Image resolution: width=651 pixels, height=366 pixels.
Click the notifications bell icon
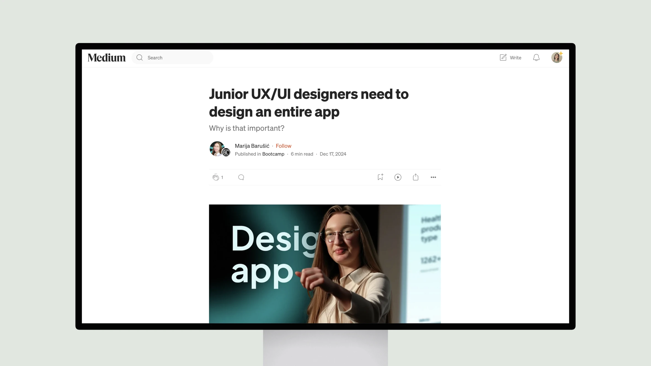tap(536, 57)
